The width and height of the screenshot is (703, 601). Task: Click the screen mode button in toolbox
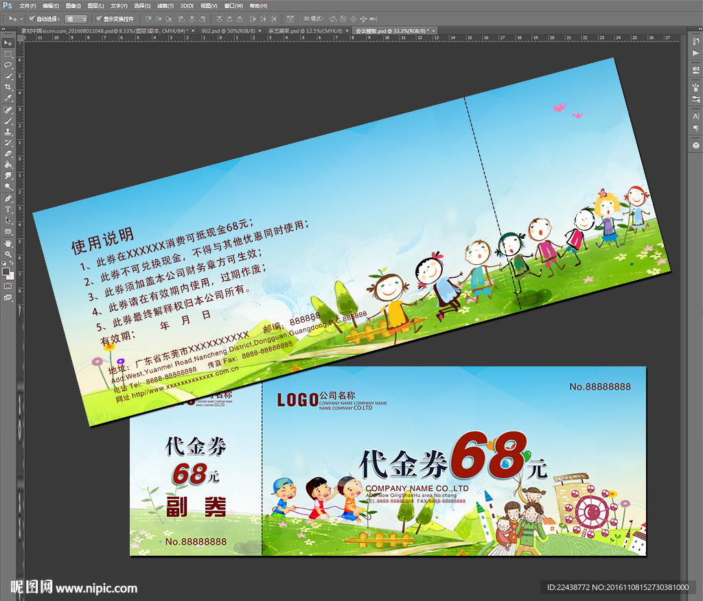(8, 297)
